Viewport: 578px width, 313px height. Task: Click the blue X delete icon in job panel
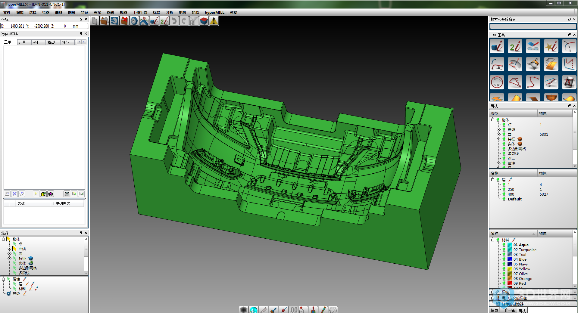[x=14, y=194]
